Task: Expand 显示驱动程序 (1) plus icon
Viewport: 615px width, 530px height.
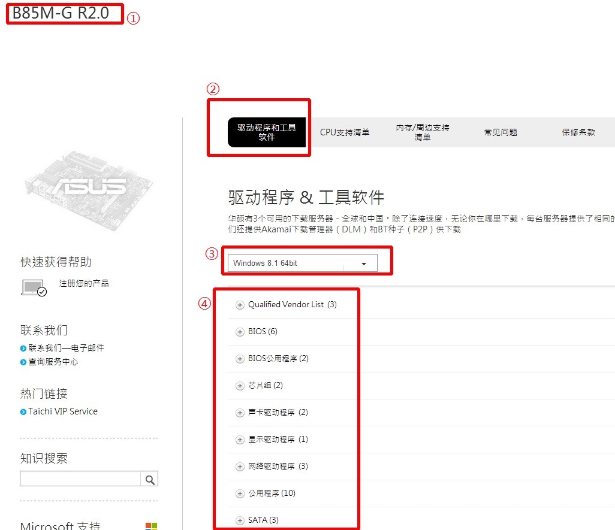Action: 240,440
